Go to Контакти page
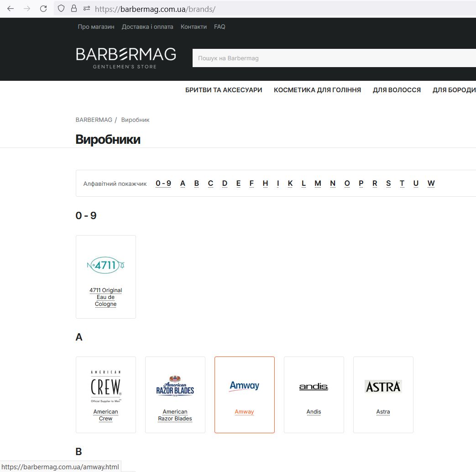The width and height of the screenshot is (476, 472). tap(194, 27)
